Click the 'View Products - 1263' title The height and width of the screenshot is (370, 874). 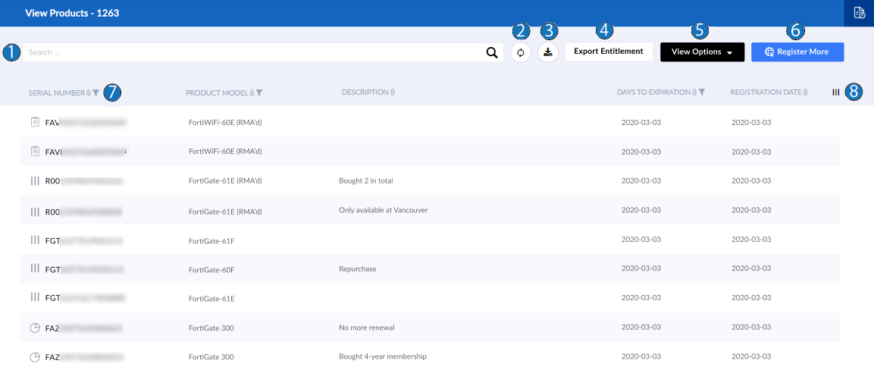tap(72, 14)
